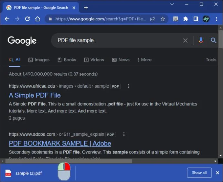The image size is (223, 182).
Task: Open the Chrome profile avatar
Action: point(206,19)
